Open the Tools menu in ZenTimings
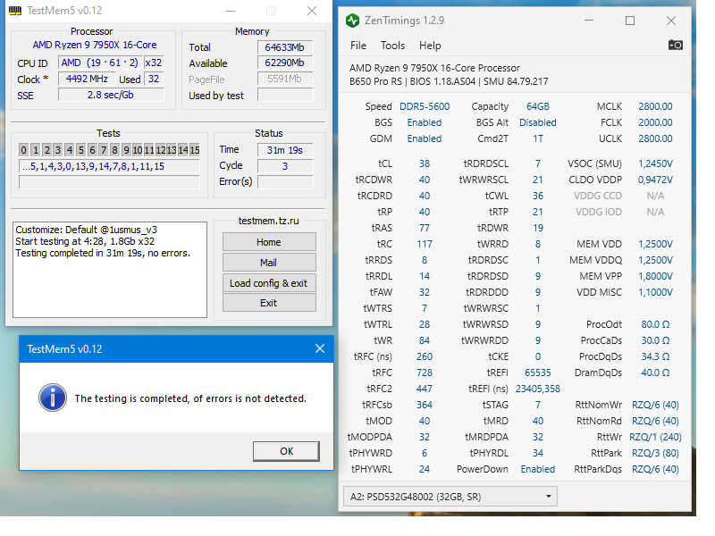 point(392,46)
